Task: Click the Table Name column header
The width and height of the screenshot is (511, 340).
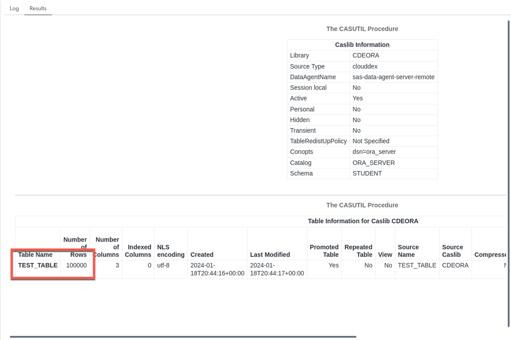Action: tap(35, 255)
